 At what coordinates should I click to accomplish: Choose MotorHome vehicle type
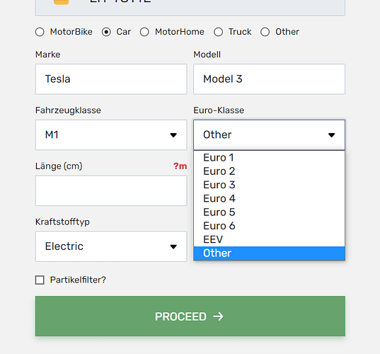(x=144, y=32)
